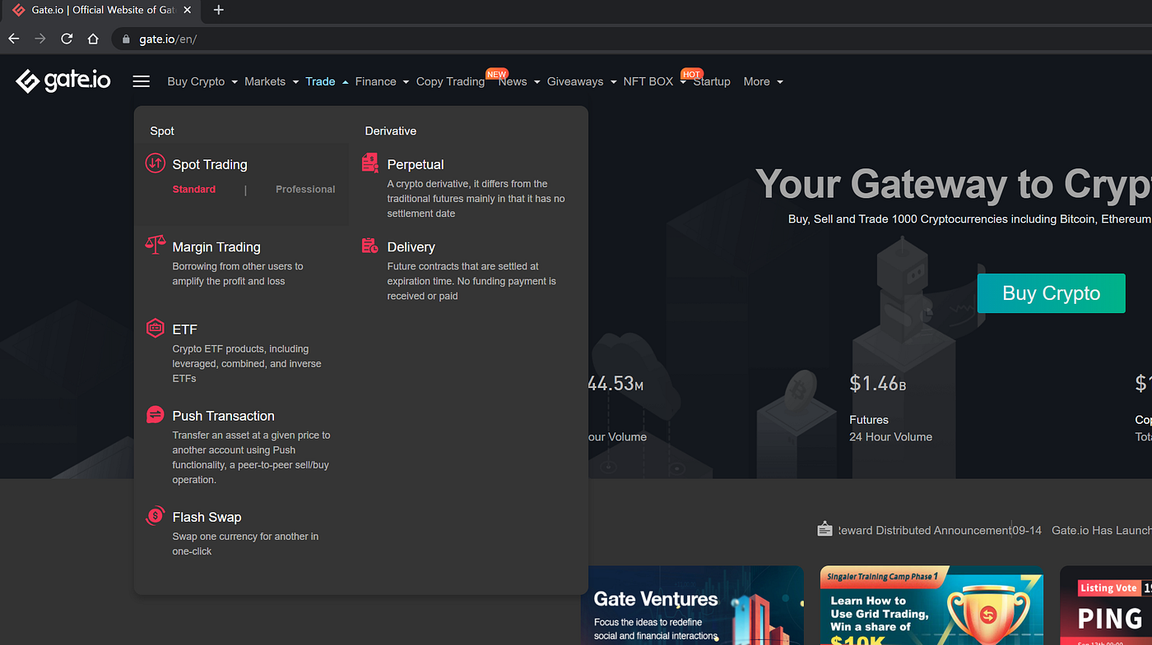Expand the NFT BOX dropdown arrow

[x=683, y=82]
